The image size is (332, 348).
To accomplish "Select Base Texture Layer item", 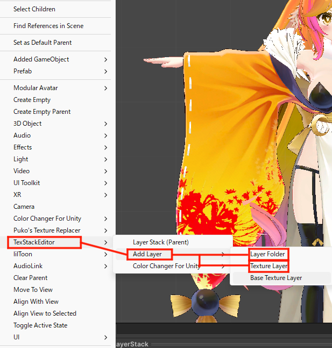I will pos(276,278).
